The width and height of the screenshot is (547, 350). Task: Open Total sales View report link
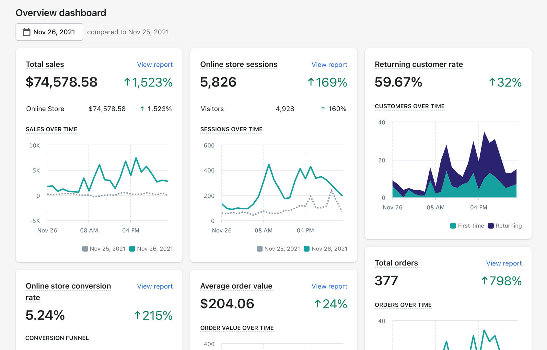(x=155, y=65)
